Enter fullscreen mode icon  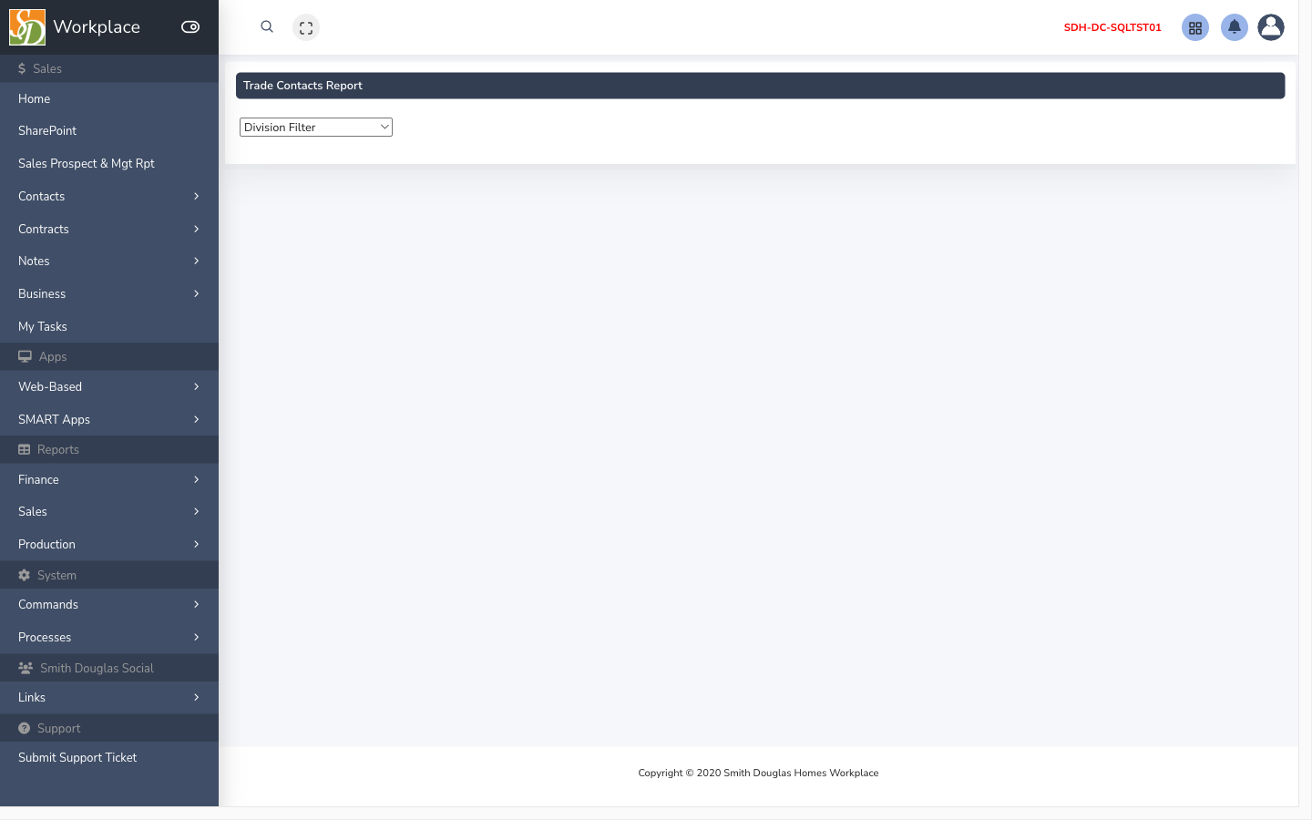pos(306,27)
